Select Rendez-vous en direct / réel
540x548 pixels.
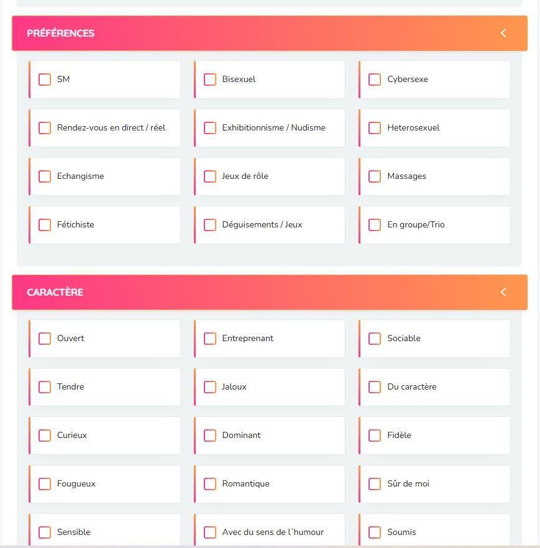pos(45,128)
